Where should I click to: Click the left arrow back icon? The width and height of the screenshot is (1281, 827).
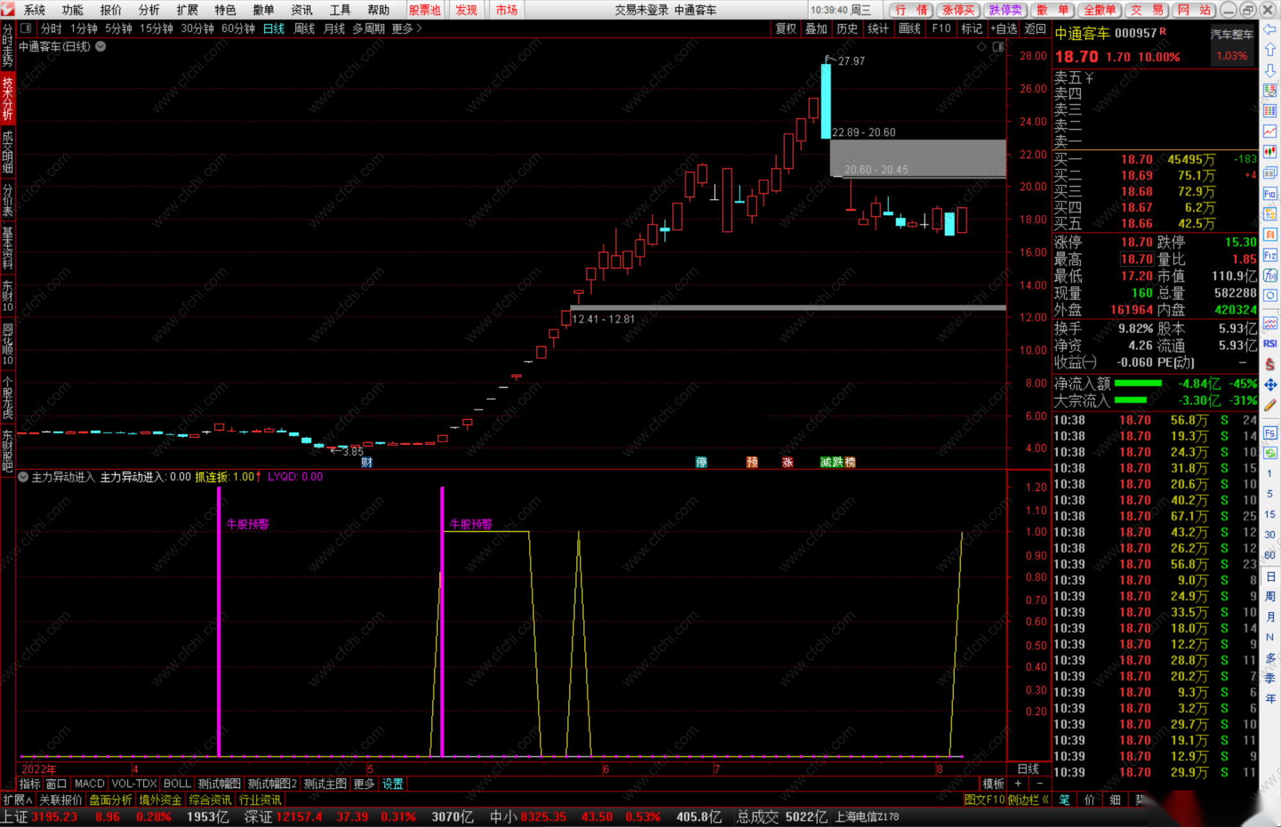pos(1269,29)
